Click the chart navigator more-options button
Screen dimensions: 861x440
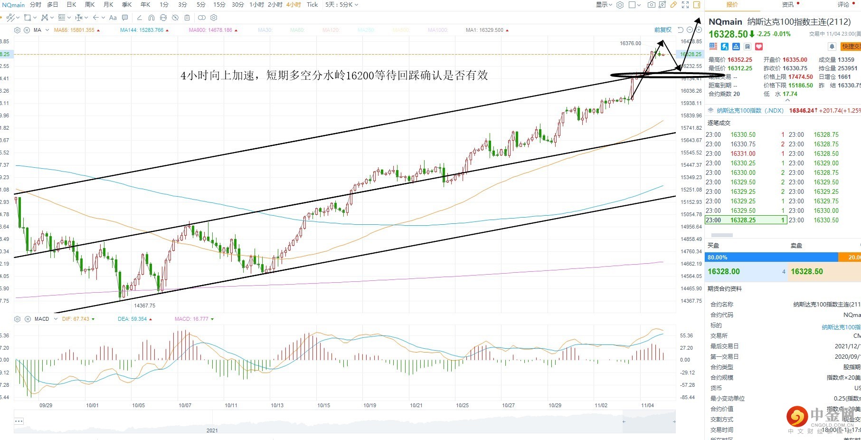(x=19, y=421)
